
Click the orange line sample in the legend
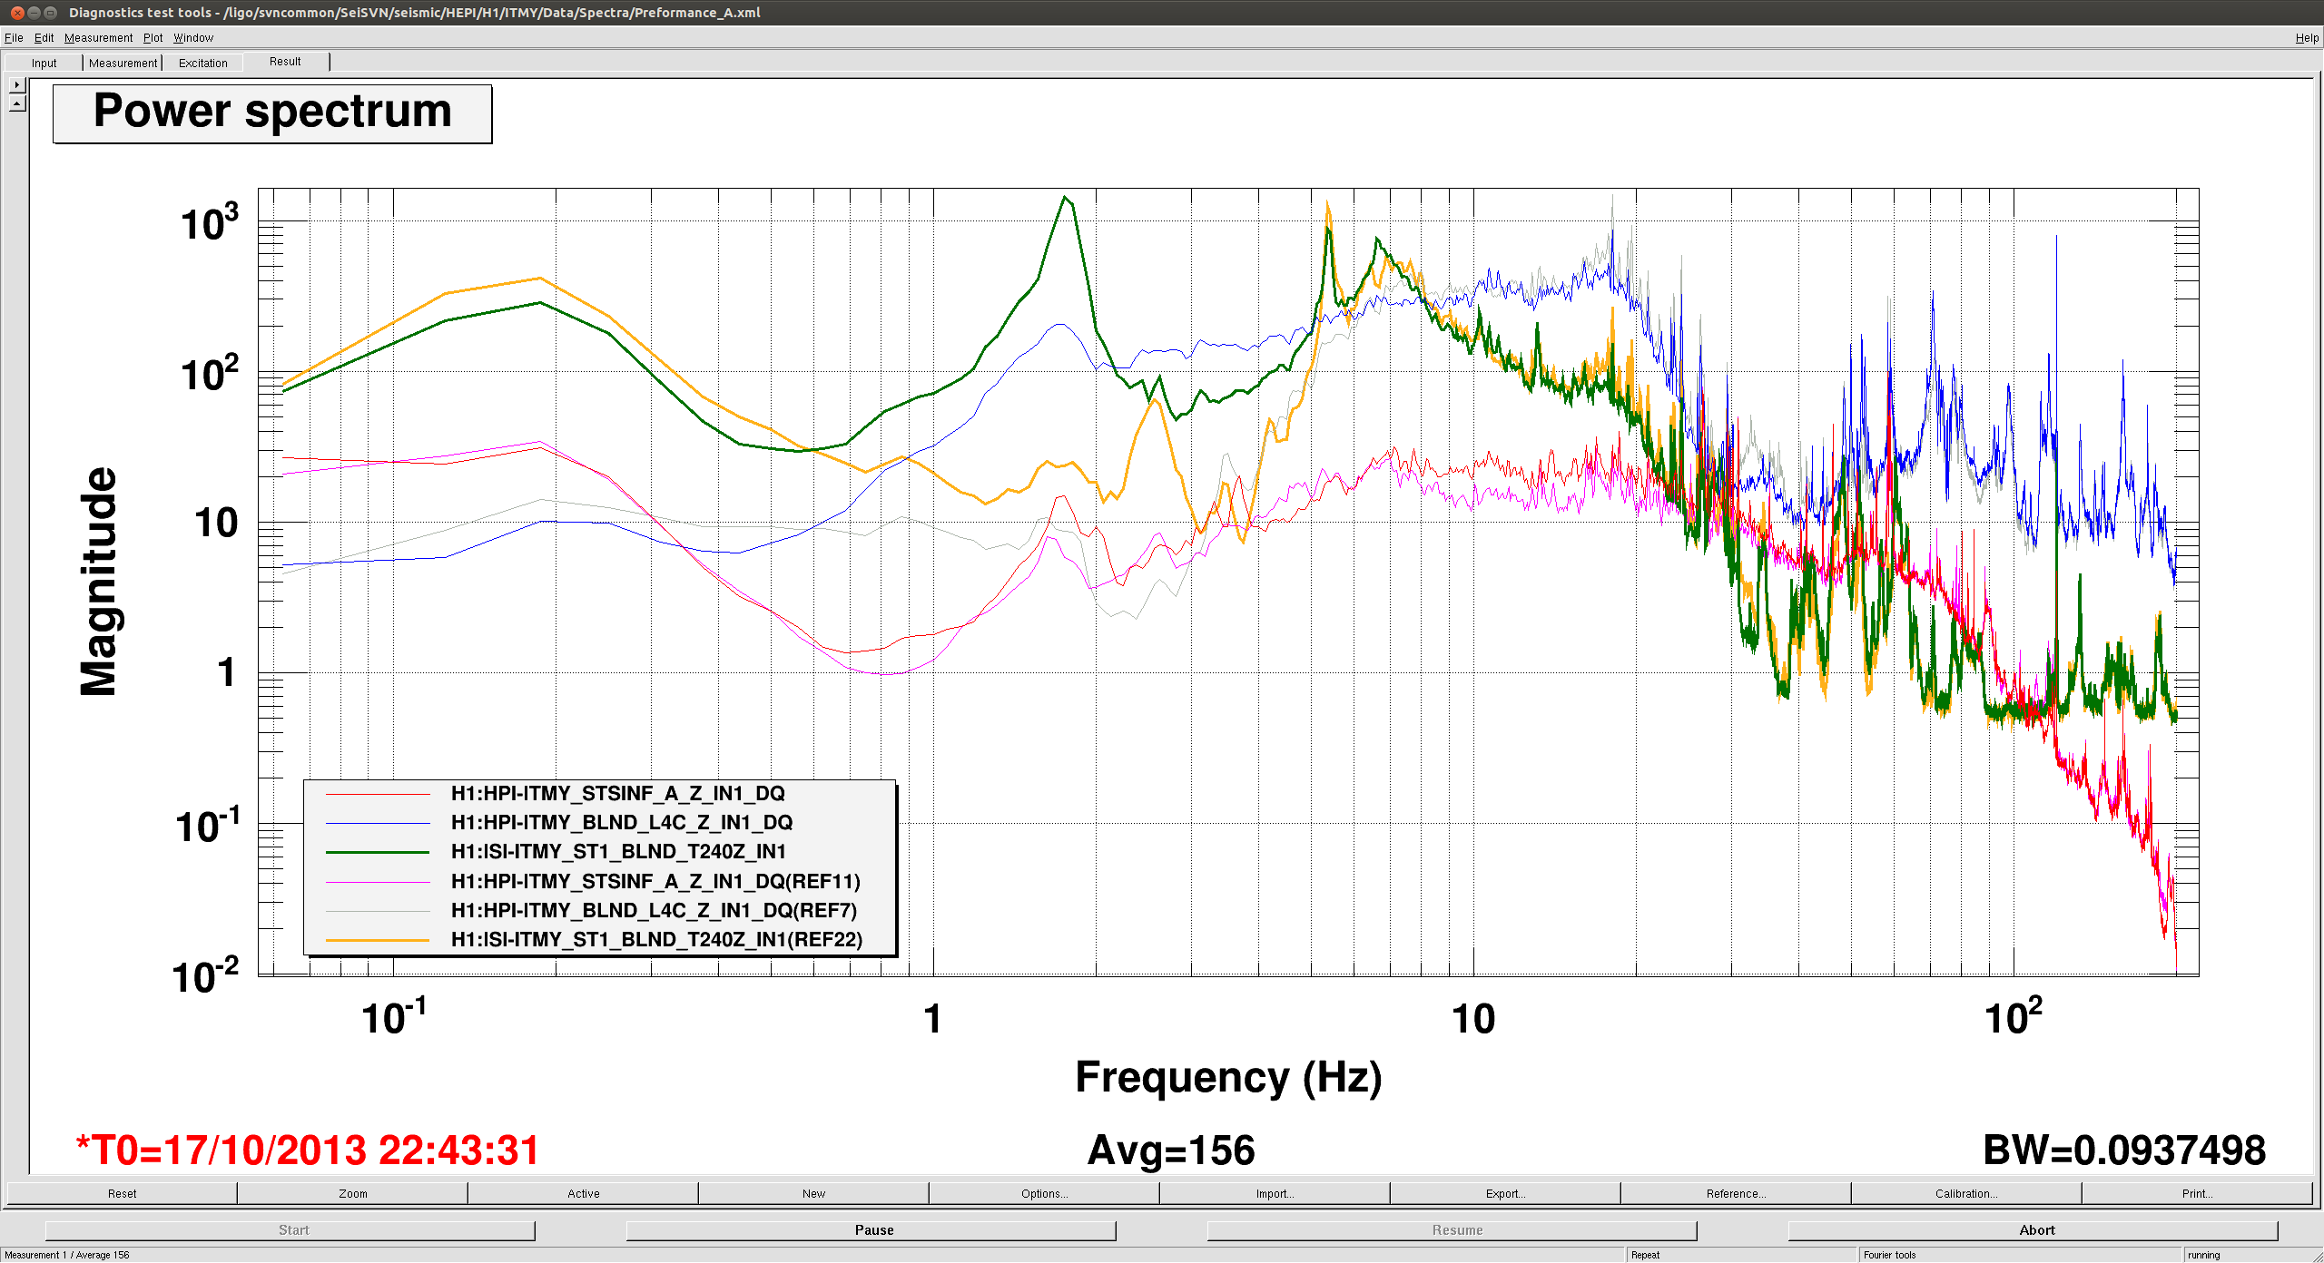[x=378, y=940]
